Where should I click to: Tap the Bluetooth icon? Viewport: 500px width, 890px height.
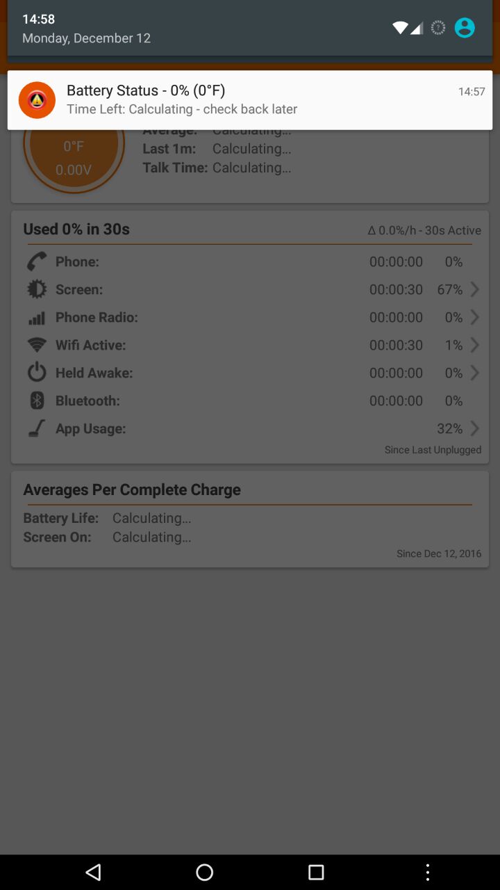point(37,400)
